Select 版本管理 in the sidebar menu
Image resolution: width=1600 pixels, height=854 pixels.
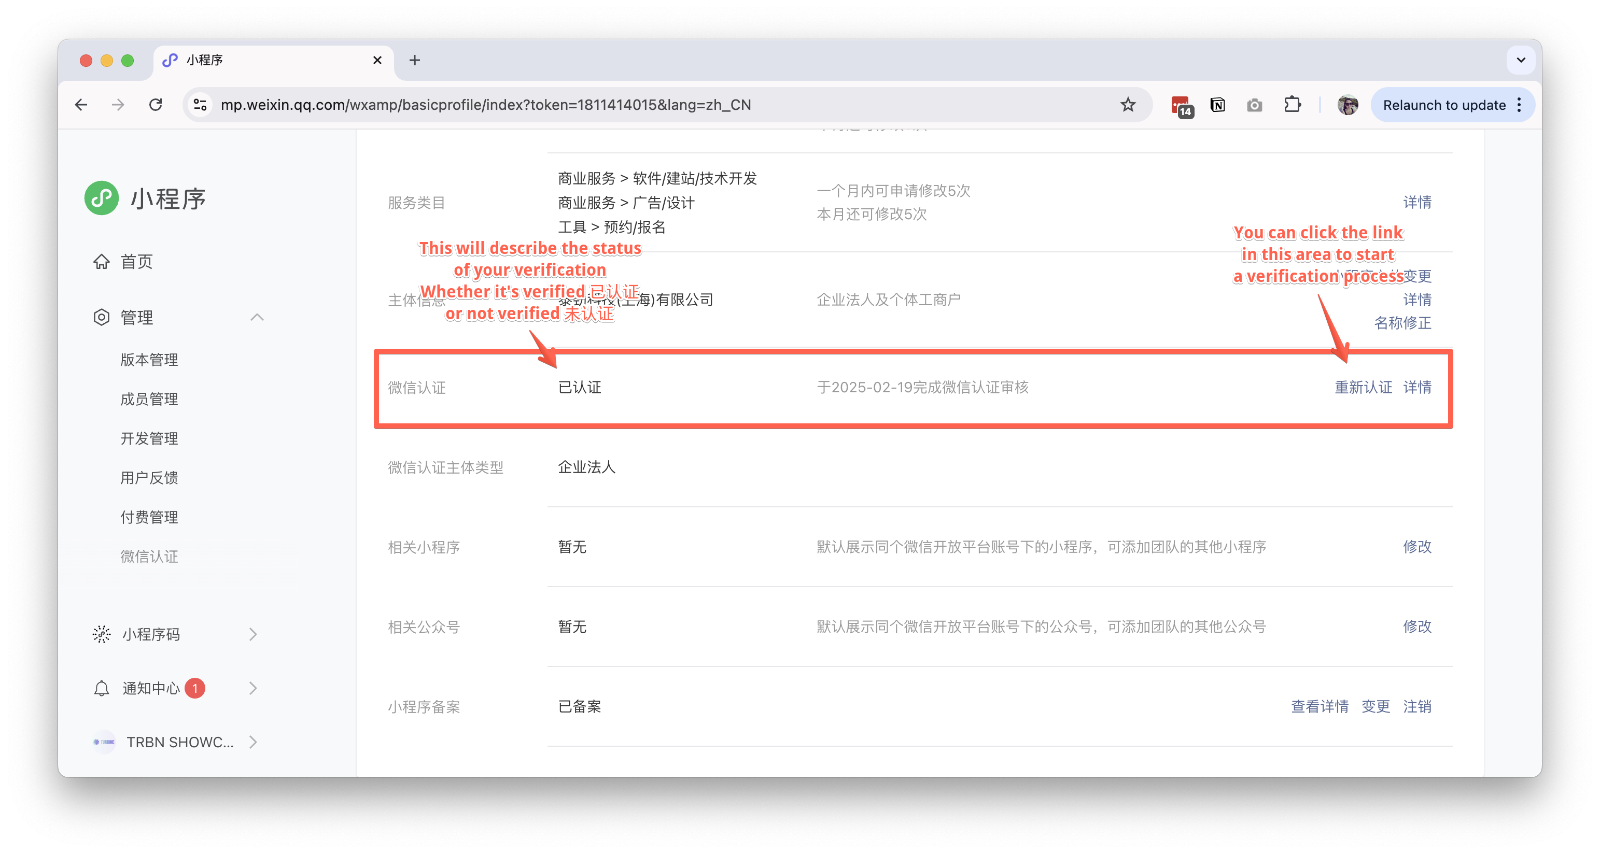pyautogui.click(x=149, y=360)
